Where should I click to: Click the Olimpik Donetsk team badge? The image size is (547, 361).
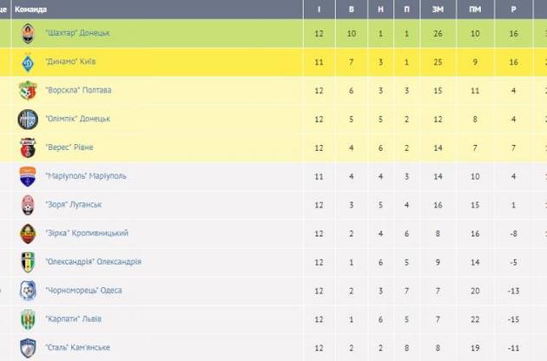28,119
